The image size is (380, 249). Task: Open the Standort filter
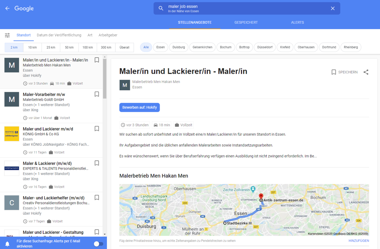(23, 35)
